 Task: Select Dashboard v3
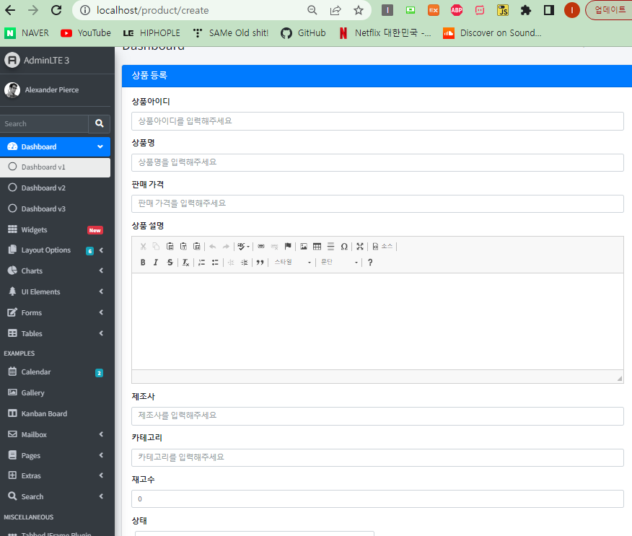tap(55, 208)
